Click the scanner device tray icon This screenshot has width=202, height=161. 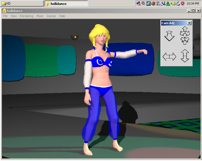pos(148,4)
